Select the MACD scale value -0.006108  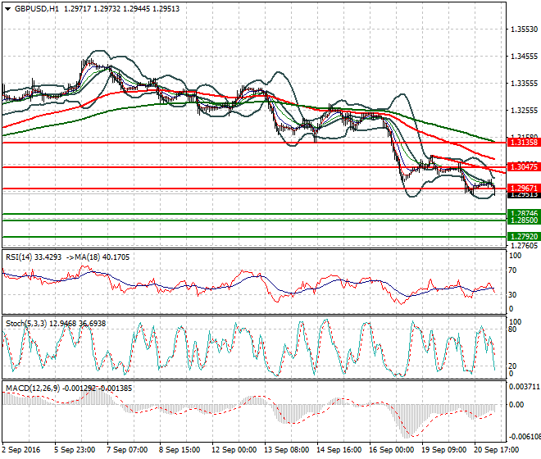525,437
